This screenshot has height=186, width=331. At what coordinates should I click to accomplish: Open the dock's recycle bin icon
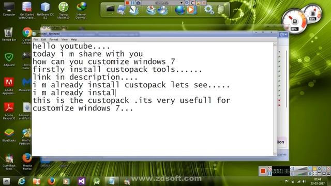click(x=221, y=10)
